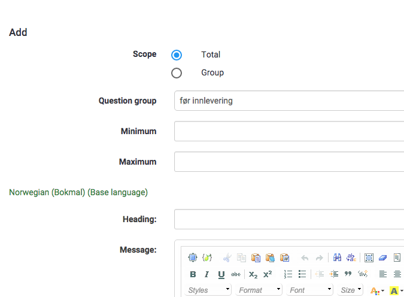
Task: Apply strikethrough formatting
Action: [236, 274]
